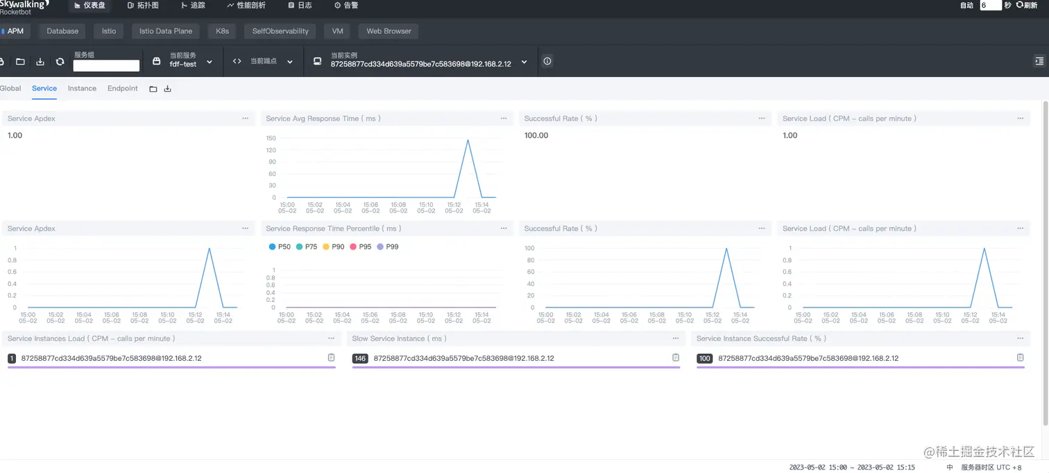The image size is (1049, 473).
Task: Toggle the P99 legend series
Action: 388,247
